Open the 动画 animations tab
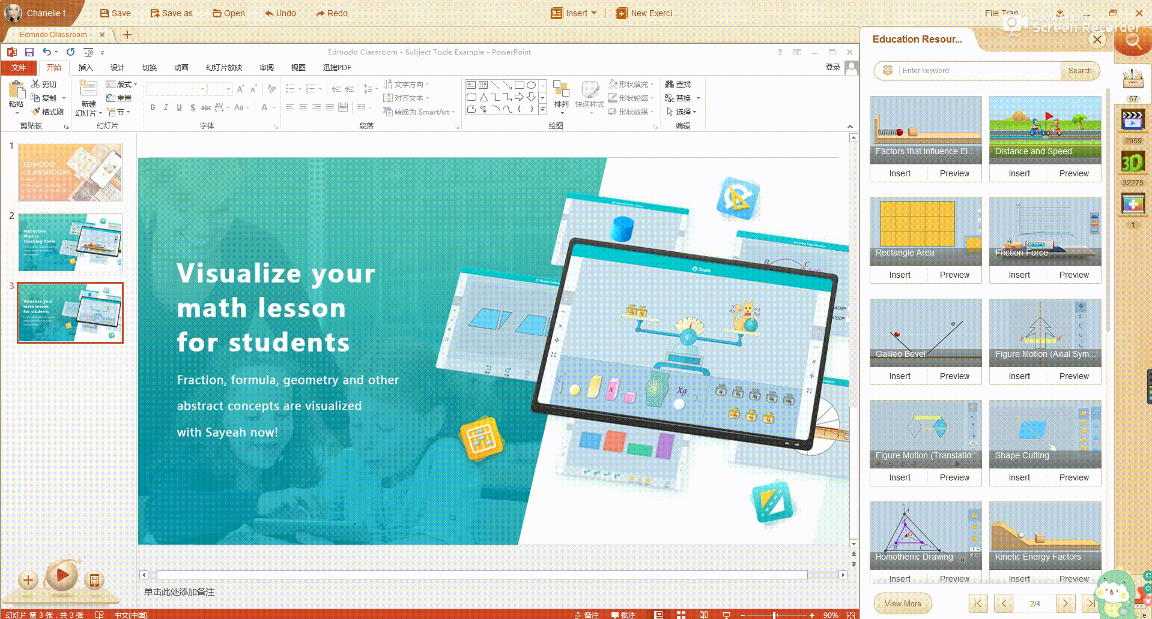1152x619 pixels. click(x=181, y=68)
